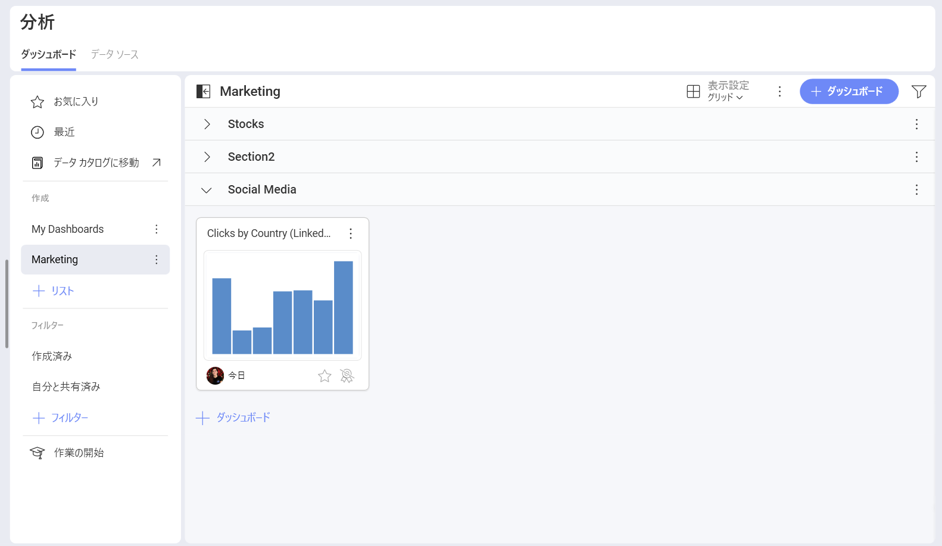
Task: Open My Dashboards list options
Action: point(157,229)
